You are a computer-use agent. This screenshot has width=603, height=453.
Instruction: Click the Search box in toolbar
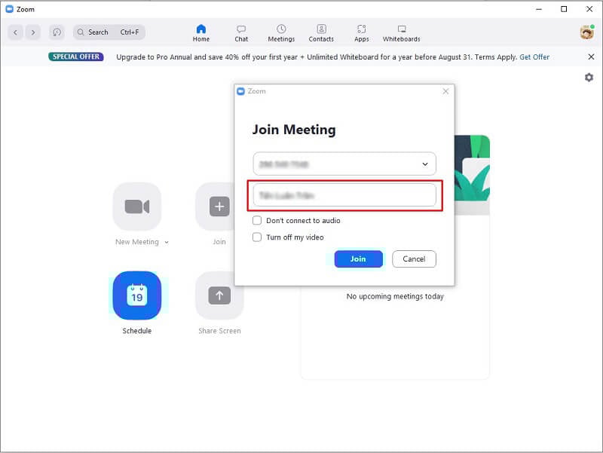pyautogui.click(x=109, y=32)
